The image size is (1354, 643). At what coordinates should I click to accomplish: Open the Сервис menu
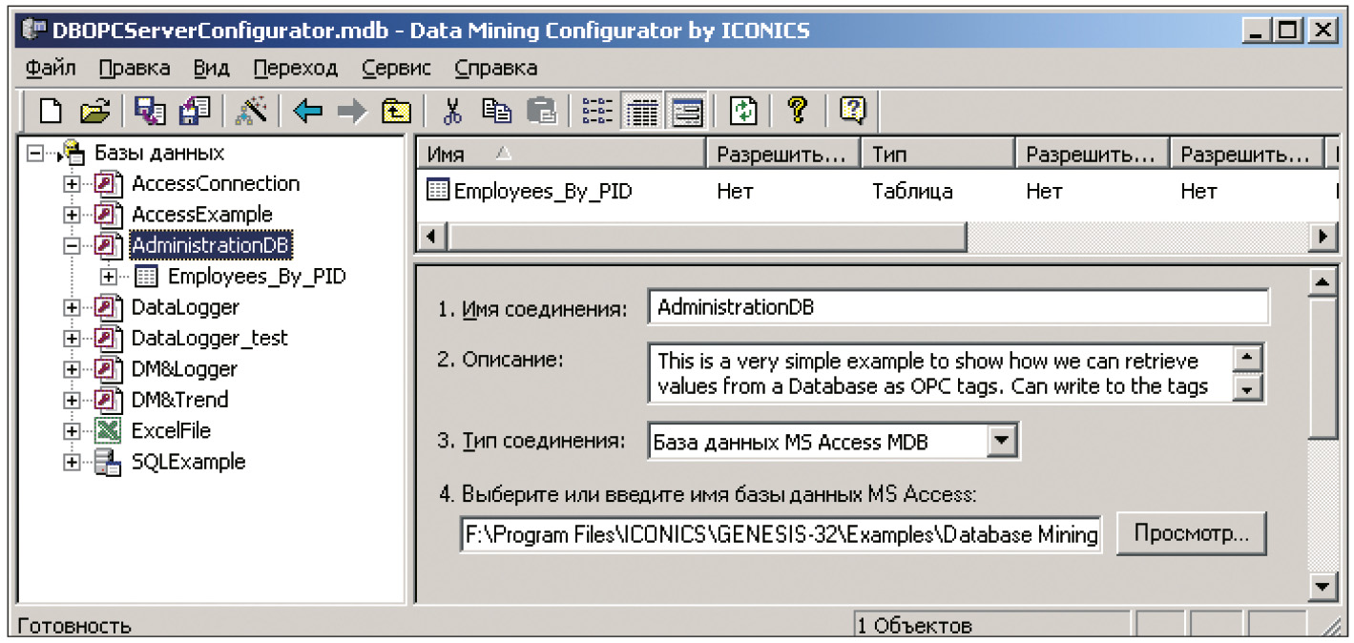coord(397,69)
